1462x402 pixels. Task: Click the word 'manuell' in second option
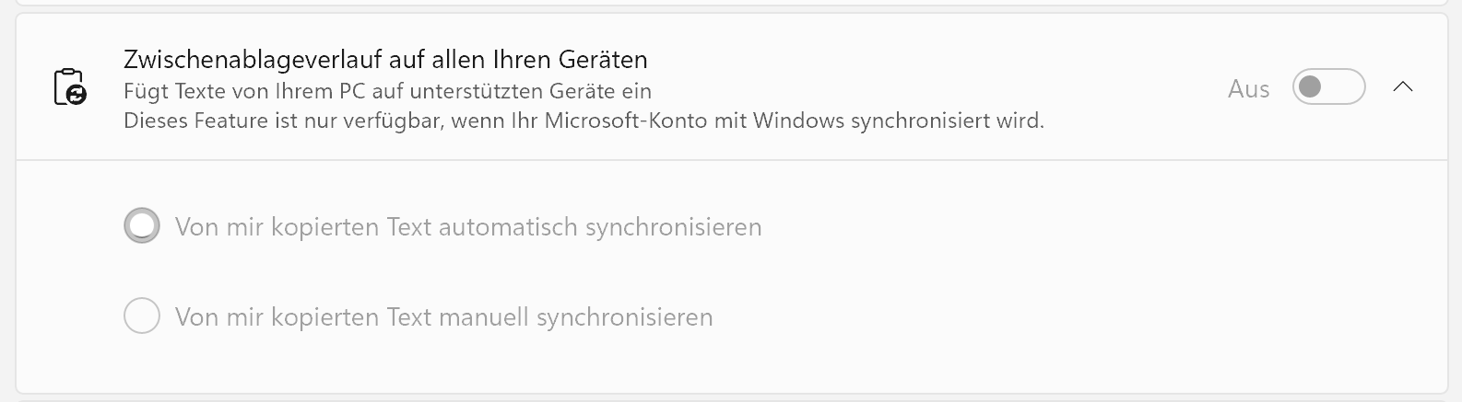tap(483, 317)
